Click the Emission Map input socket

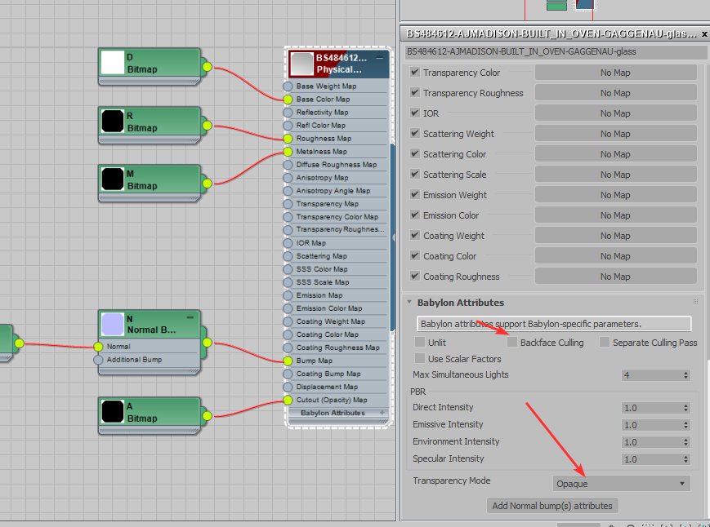pyautogui.click(x=288, y=295)
